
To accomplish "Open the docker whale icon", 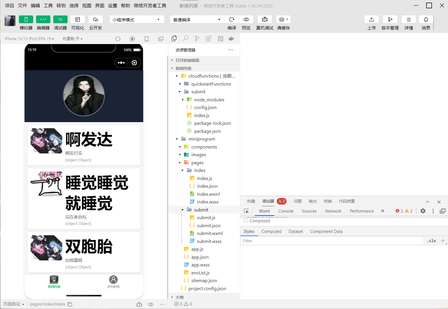I will [232, 38].
